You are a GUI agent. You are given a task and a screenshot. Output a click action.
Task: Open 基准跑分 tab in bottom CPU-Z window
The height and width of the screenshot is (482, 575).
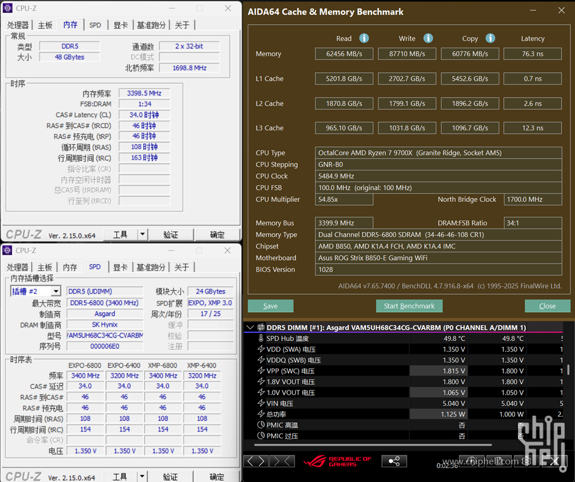(x=151, y=267)
